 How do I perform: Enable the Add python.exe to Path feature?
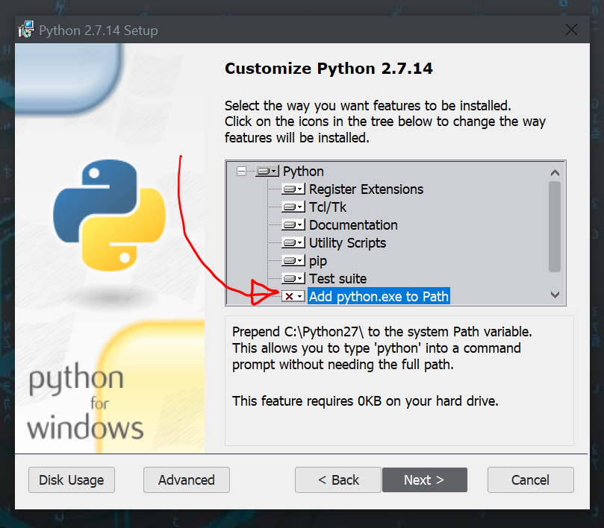(x=288, y=296)
